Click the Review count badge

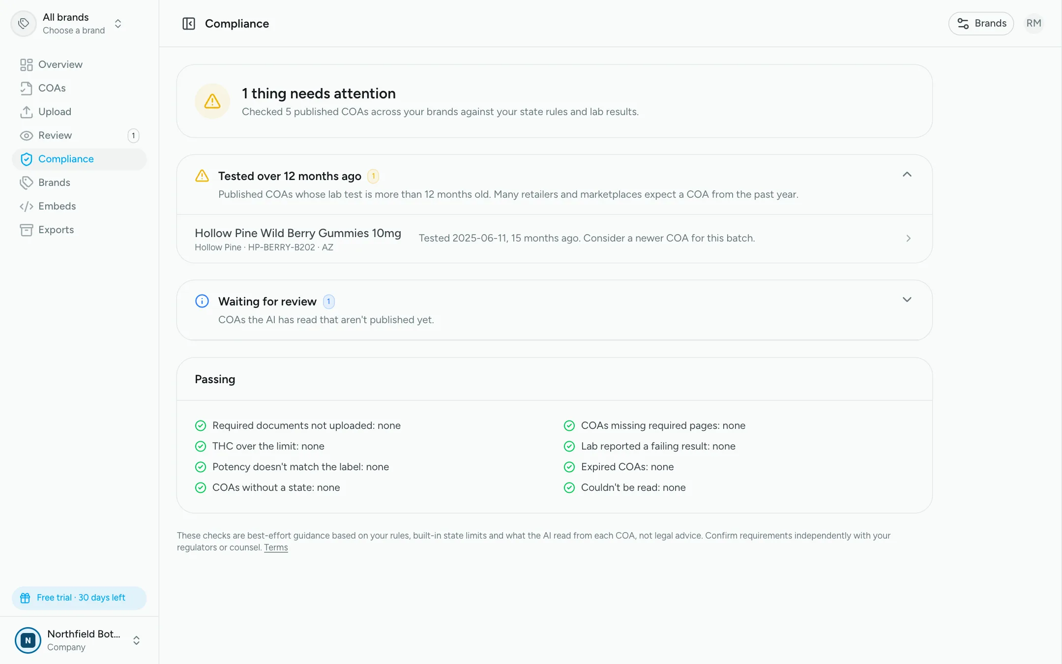tap(133, 136)
